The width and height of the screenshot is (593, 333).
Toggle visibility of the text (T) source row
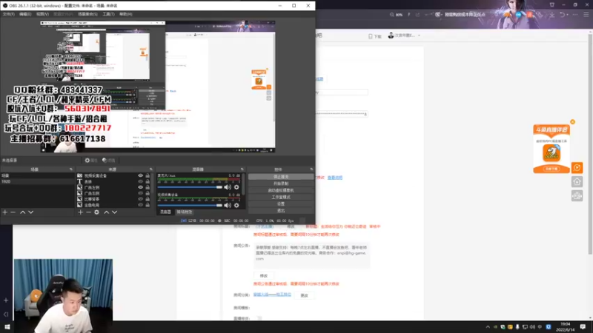140,181
